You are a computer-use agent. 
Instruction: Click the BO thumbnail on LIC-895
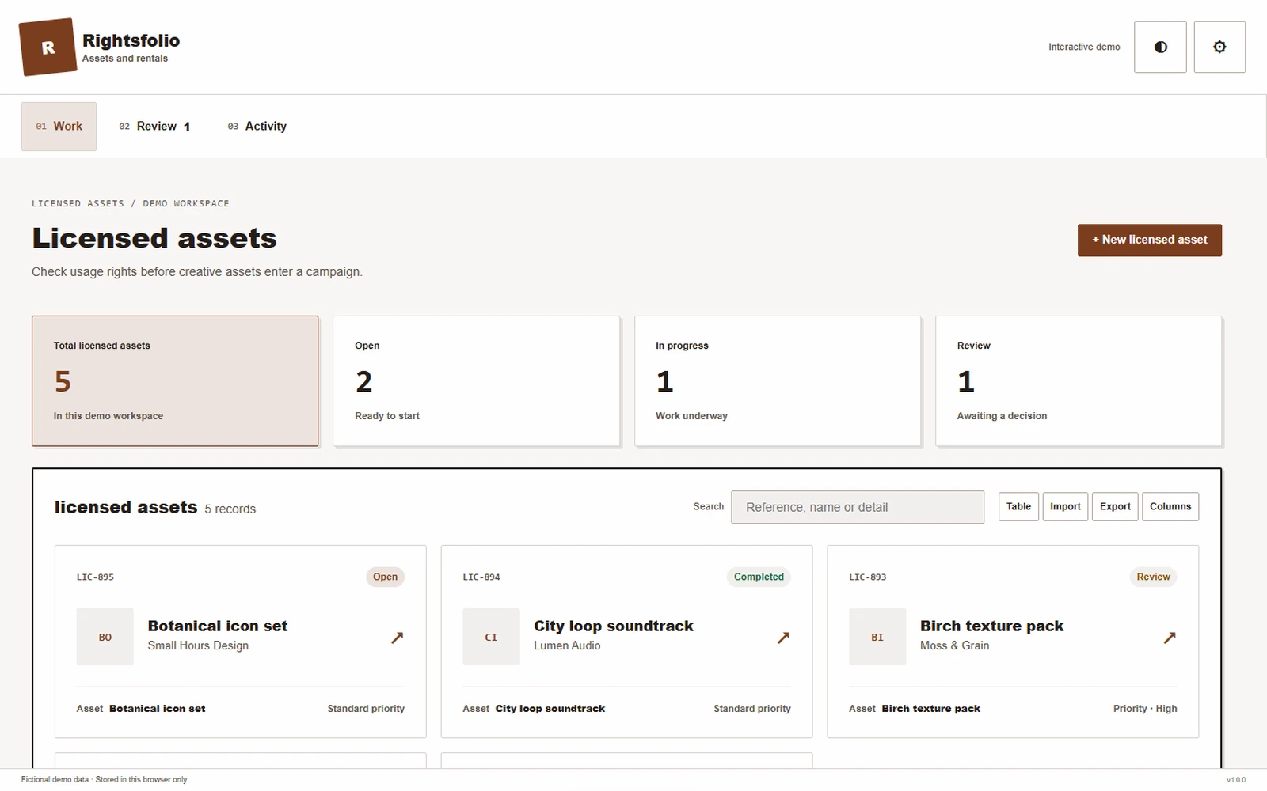click(x=105, y=637)
